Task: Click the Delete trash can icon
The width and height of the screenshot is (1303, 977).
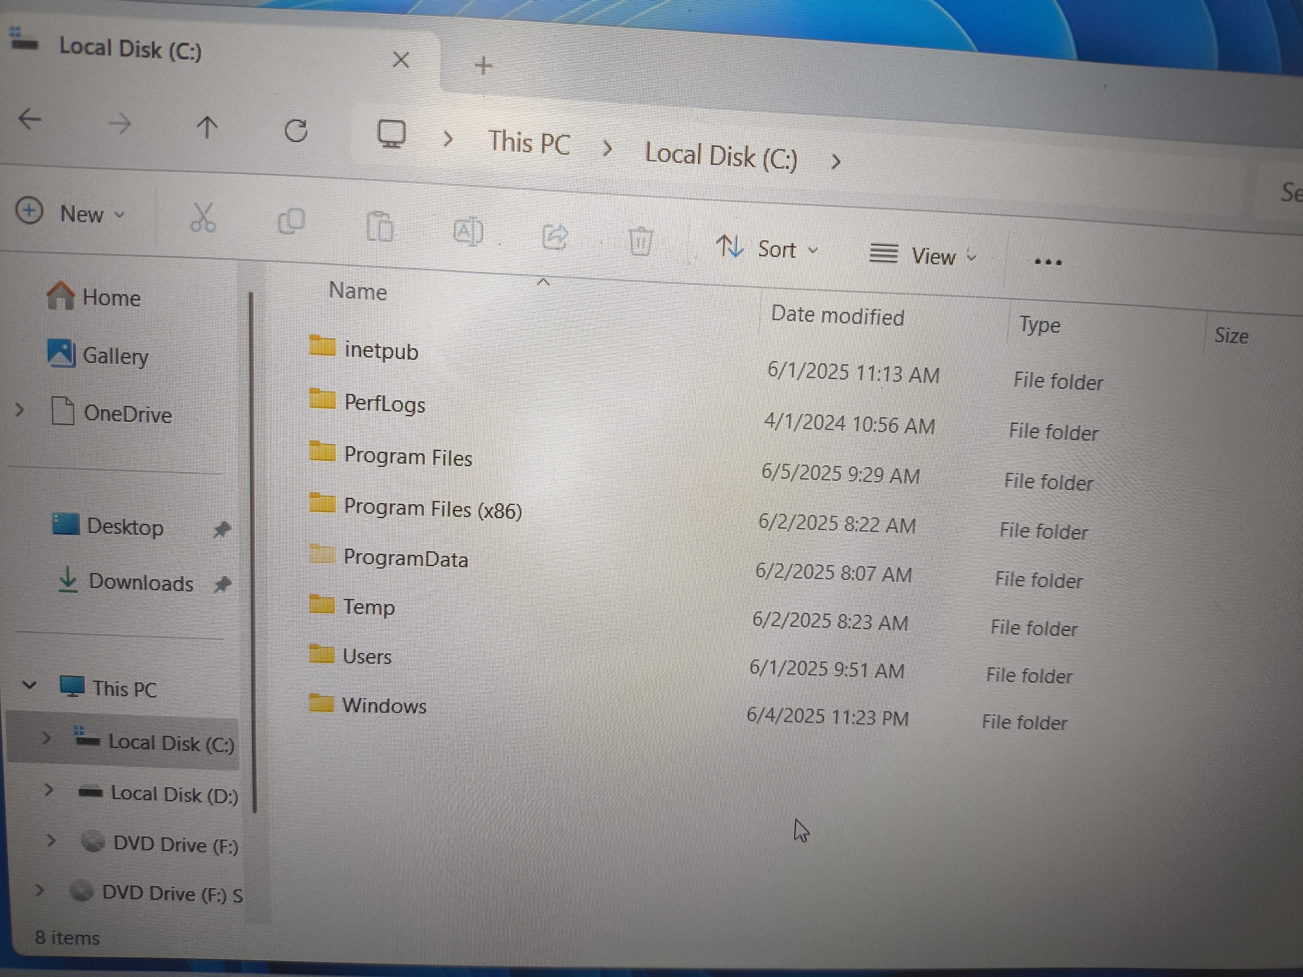Action: tap(640, 241)
